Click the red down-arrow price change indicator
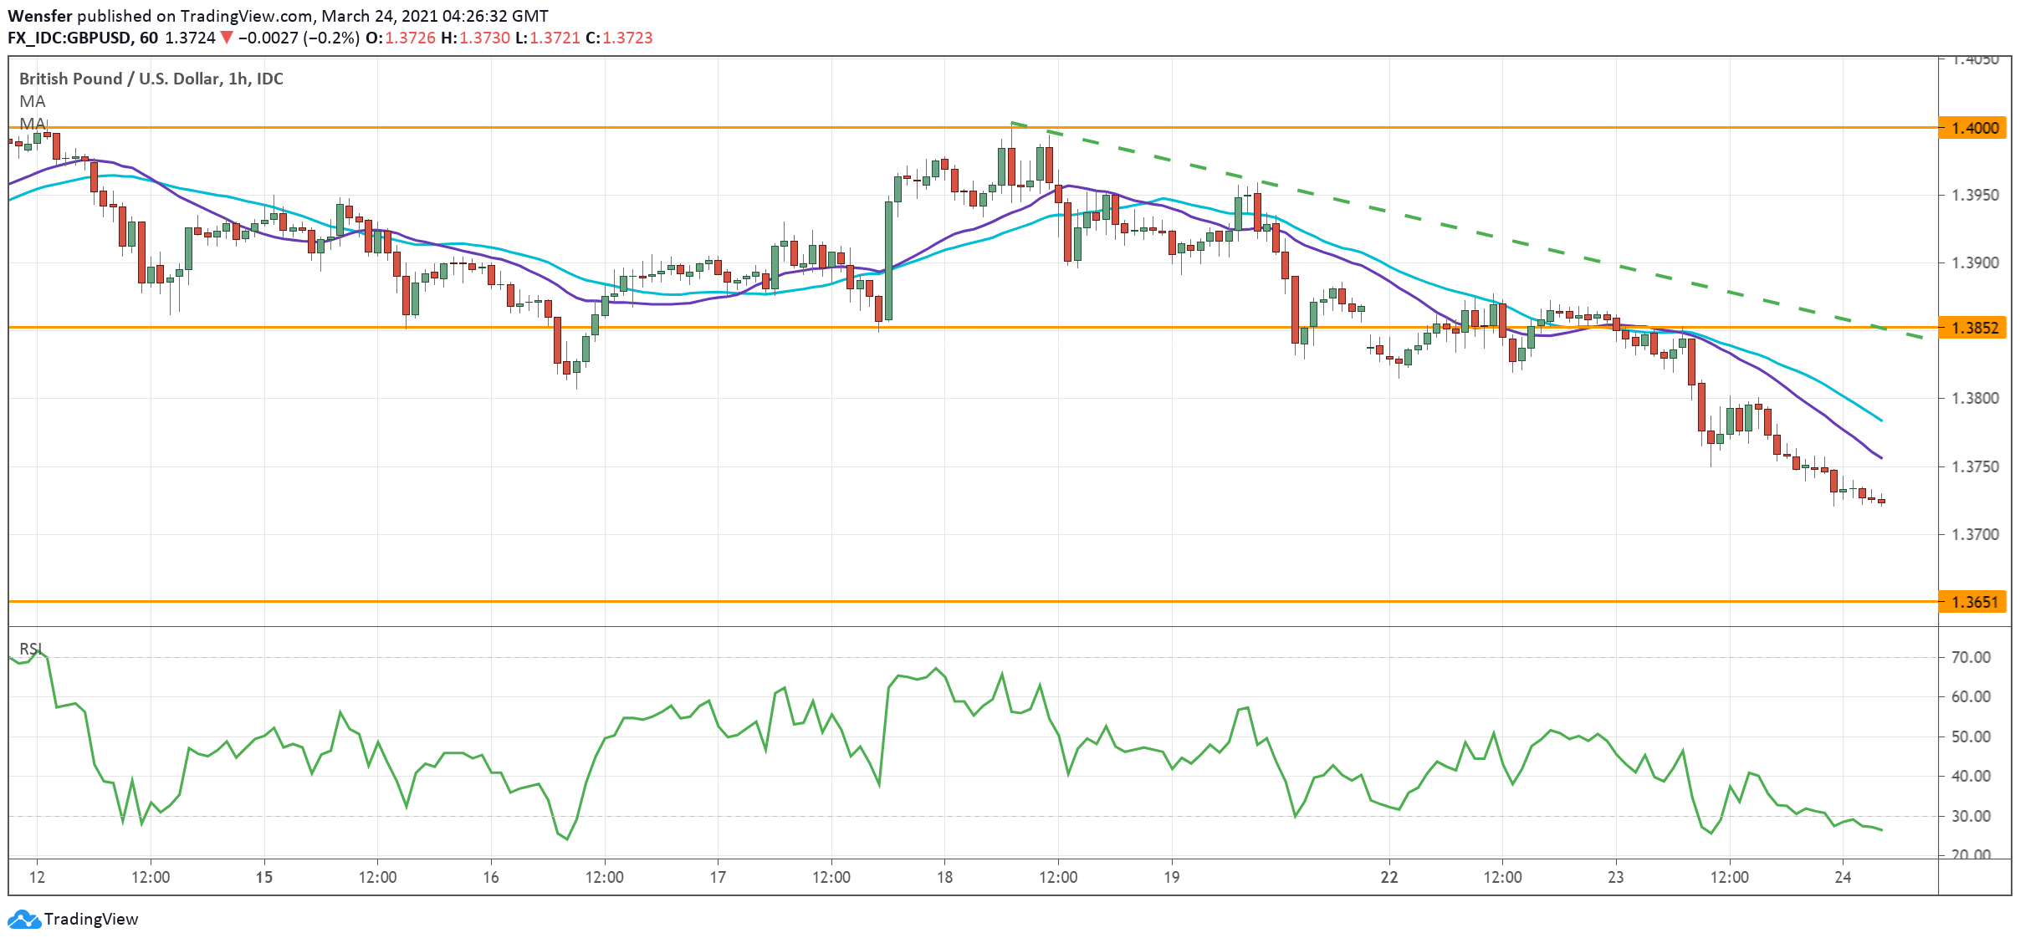This screenshot has width=2020, height=943. pos(227,38)
